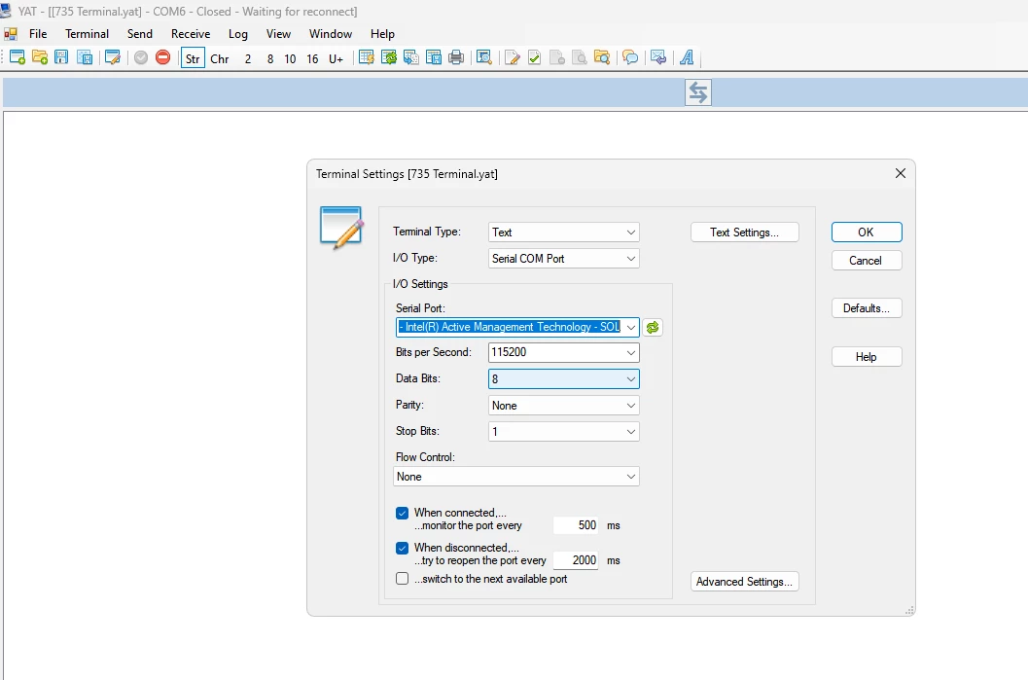Select radix 2 in toolbar
This screenshot has width=1028, height=680.
pyautogui.click(x=248, y=58)
